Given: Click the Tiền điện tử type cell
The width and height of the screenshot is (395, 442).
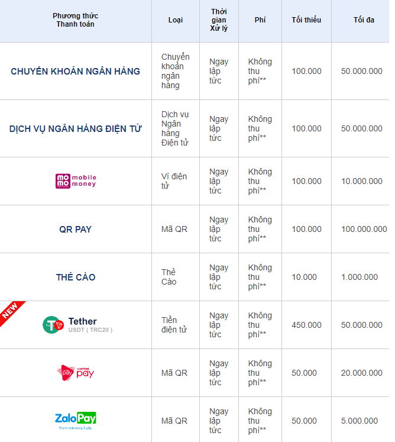Looking at the screenshot, I should 174,325.
